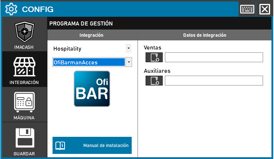The height and width of the screenshot is (159, 274).
Task: Open the MÁQUINA machine settings icon
Action: pos(24,102)
